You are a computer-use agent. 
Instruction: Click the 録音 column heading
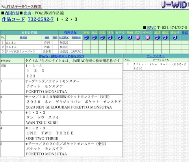pyautogui.click(x=94, y=33)
